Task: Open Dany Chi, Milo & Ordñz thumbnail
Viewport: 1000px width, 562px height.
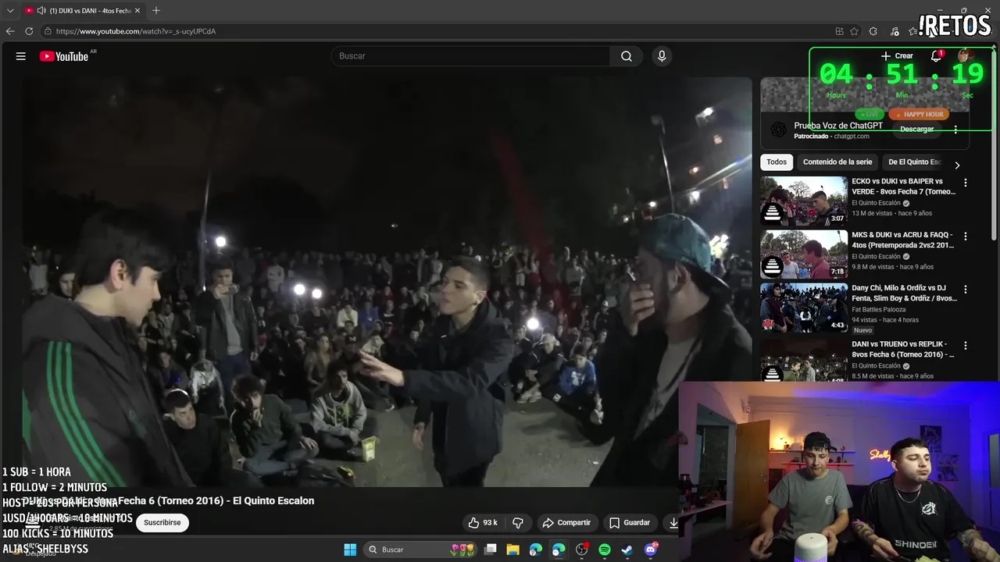Action: tap(804, 307)
